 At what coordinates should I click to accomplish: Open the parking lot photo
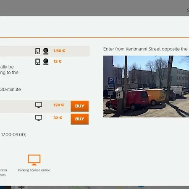coord(146,87)
